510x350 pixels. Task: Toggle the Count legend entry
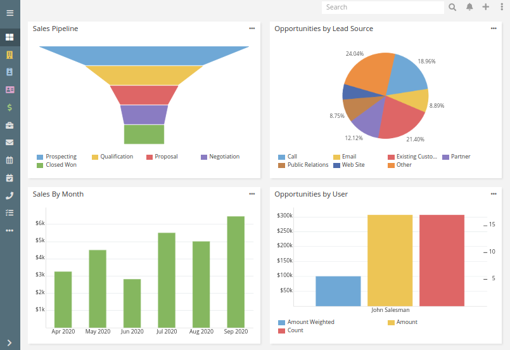291,330
